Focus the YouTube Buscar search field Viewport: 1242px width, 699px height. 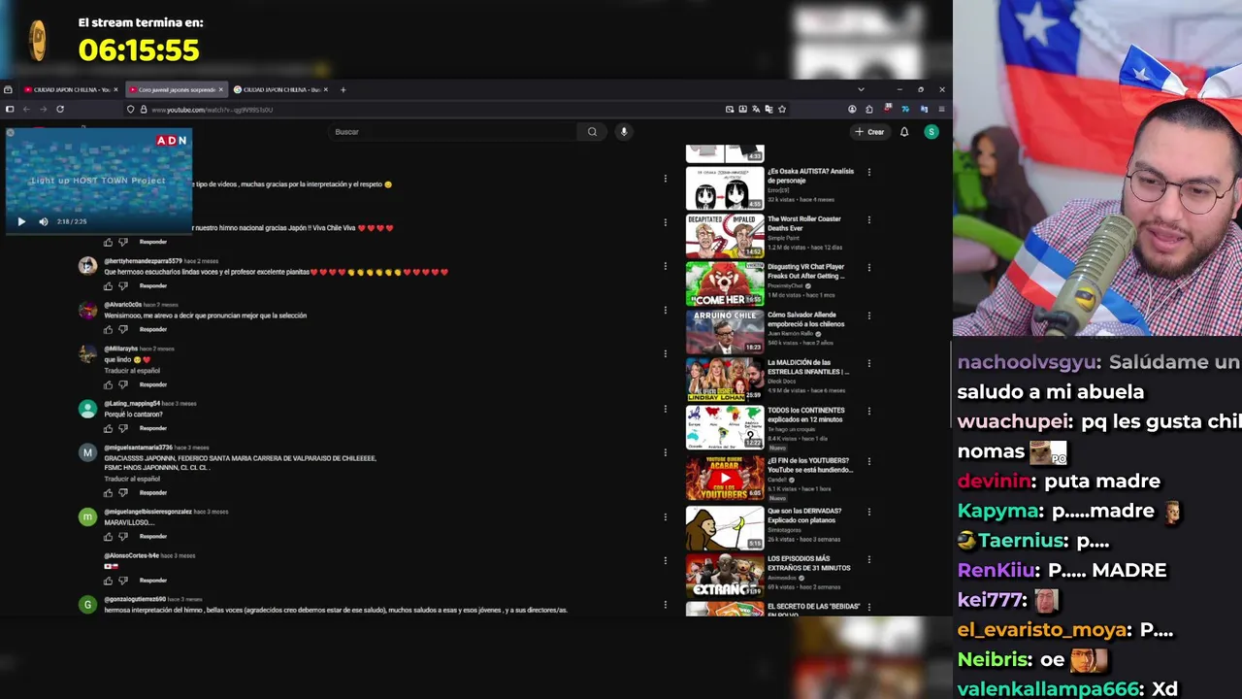[x=454, y=132]
